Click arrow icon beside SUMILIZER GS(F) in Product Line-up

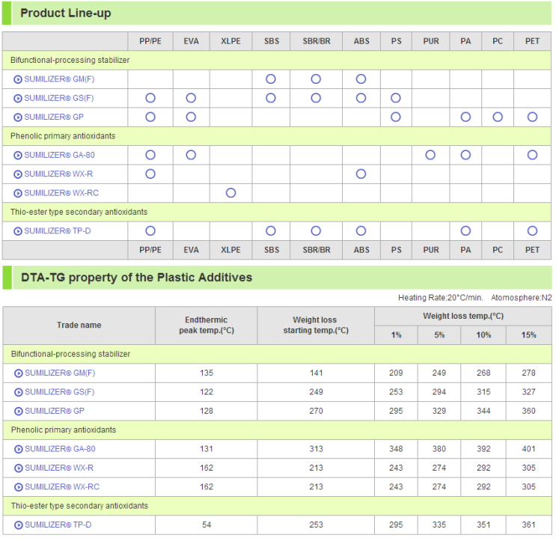[18, 98]
